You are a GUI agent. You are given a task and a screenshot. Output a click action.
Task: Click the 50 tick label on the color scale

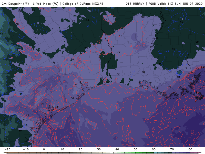pos(136,149)
